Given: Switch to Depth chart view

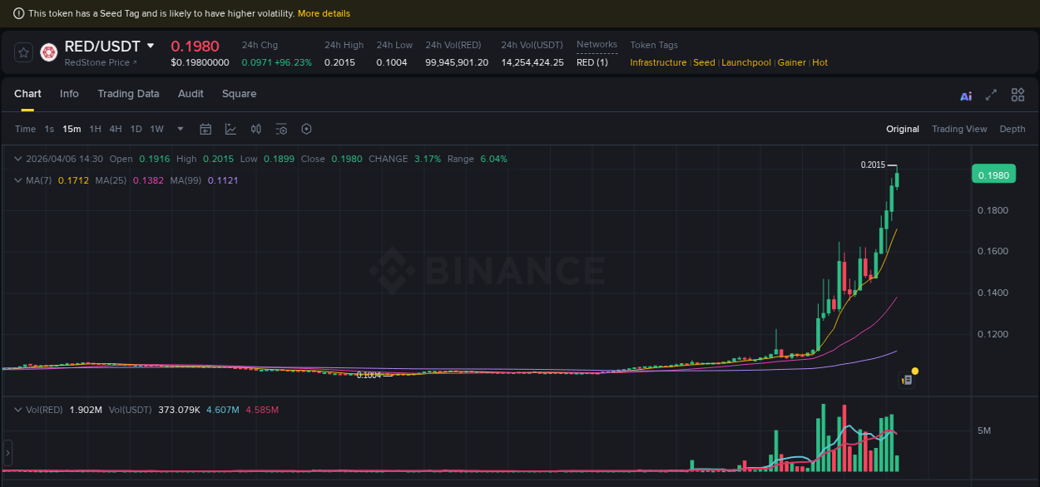Looking at the screenshot, I should tap(1013, 129).
